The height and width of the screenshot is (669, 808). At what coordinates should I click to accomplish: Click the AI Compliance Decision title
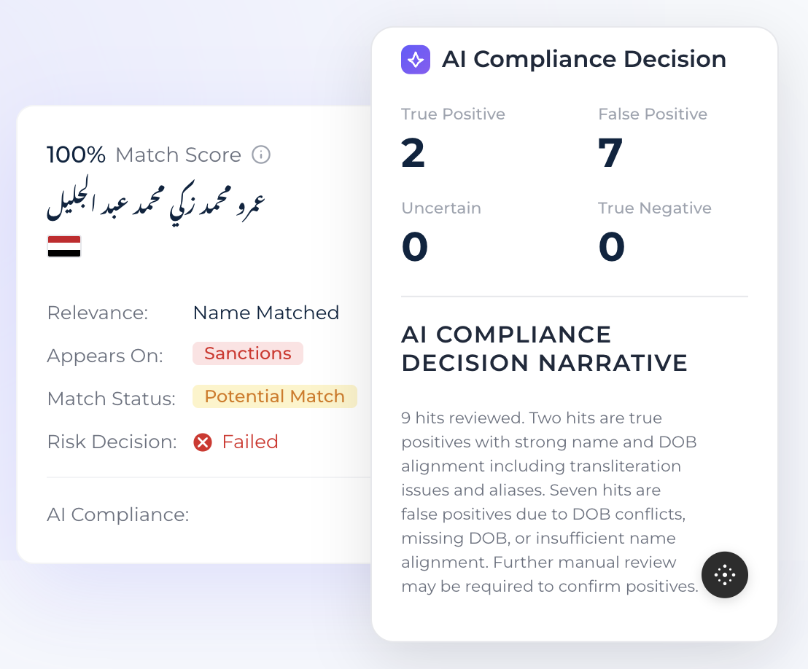(x=584, y=60)
